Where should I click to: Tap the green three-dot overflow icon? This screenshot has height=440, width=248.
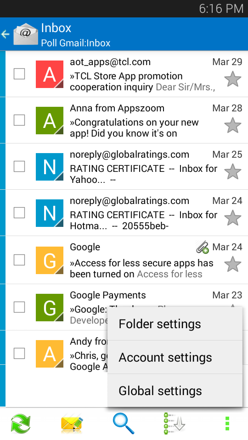(227, 423)
